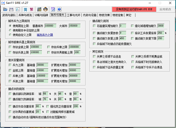Open the 城市兵力上限 link
176x128 pixels.
click(45, 35)
